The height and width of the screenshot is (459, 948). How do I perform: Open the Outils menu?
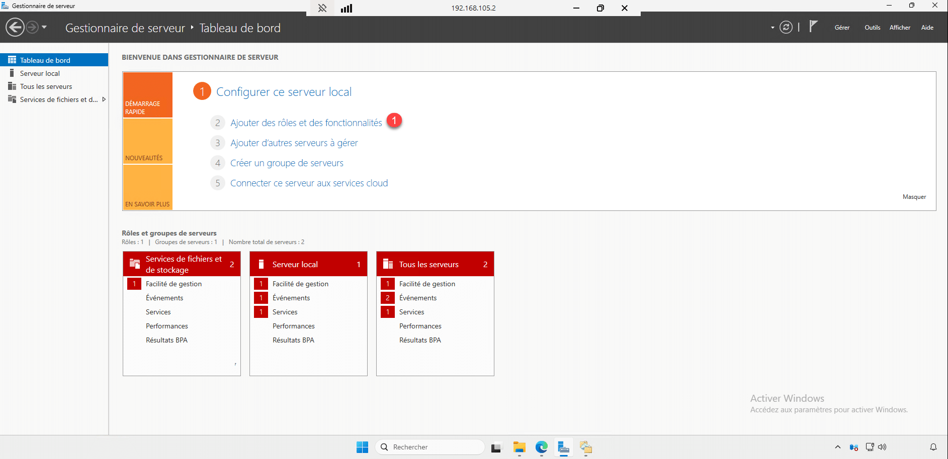click(x=873, y=28)
